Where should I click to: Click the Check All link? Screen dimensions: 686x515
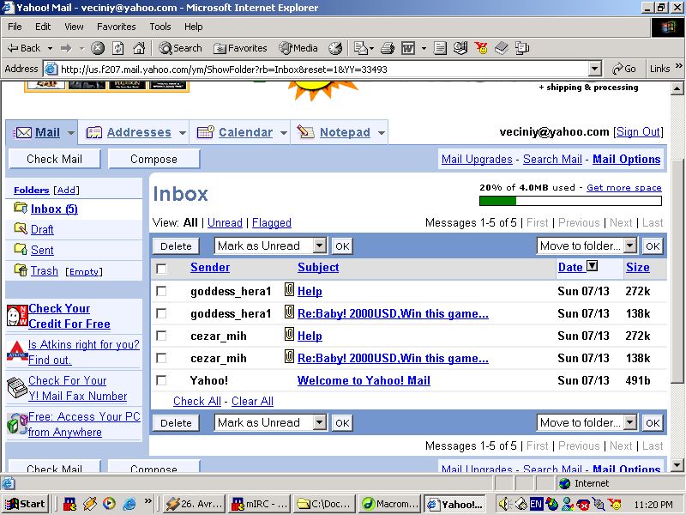[x=197, y=401]
